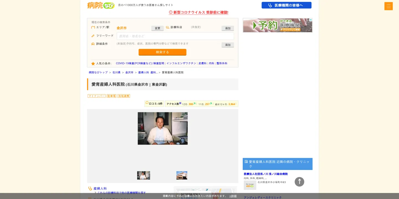Click the No Image placeholder for 浅ノ川総合病院

pyautogui.click(x=250, y=185)
